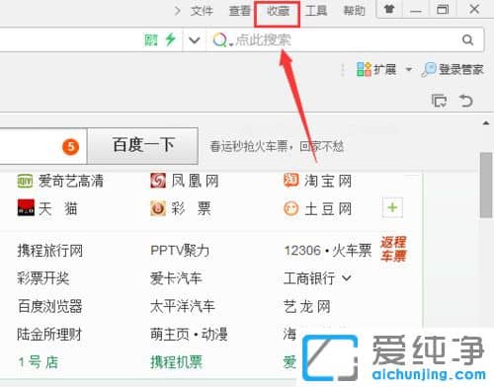Click the 爱奇艺高清 site icon
This screenshot has width=494, height=387.
pyautogui.click(x=25, y=181)
